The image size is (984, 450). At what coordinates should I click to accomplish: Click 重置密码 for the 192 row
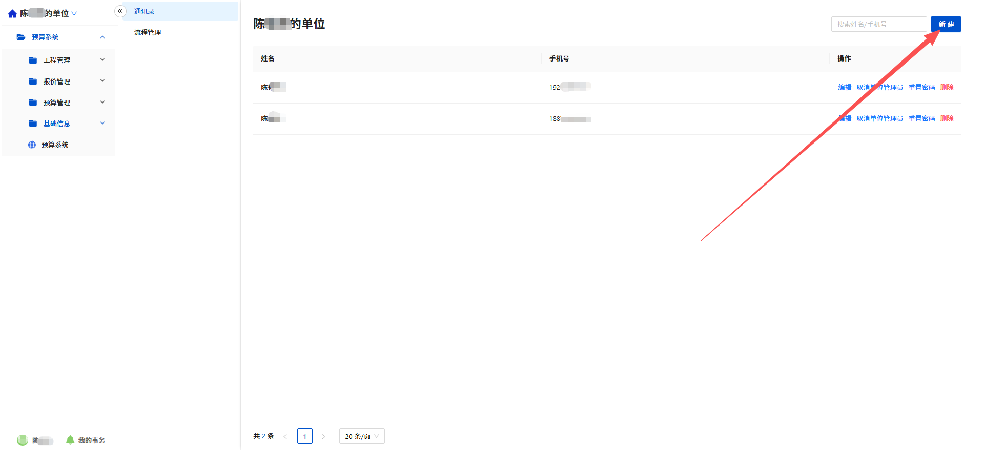point(921,87)
